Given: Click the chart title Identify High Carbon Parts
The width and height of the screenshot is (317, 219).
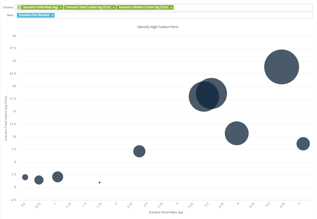Looking at the screenshot, I should 158,27.
